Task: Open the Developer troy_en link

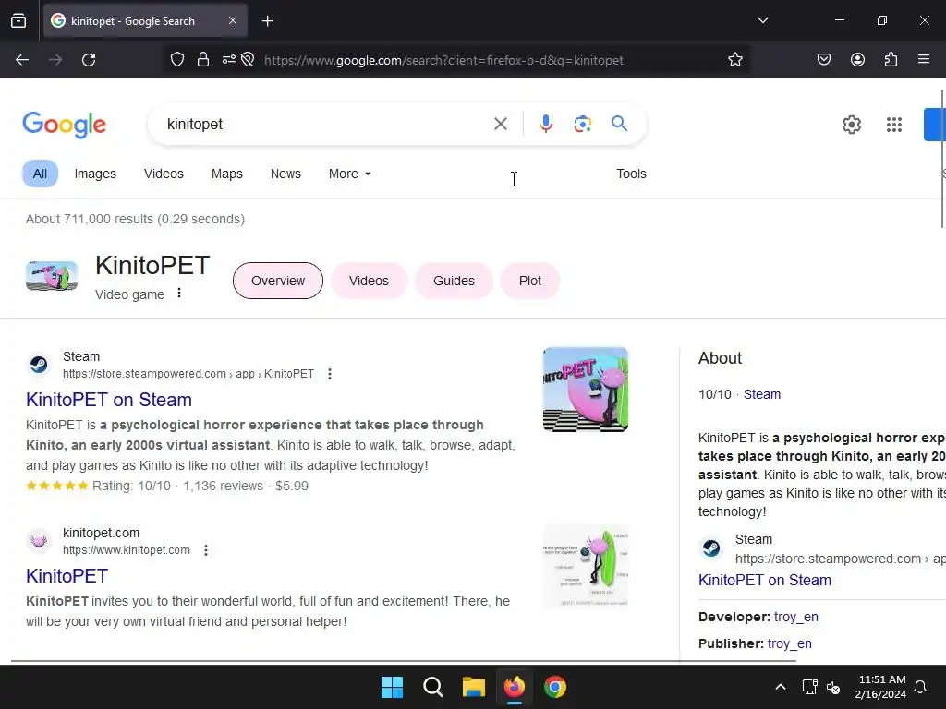Action: 795,617
